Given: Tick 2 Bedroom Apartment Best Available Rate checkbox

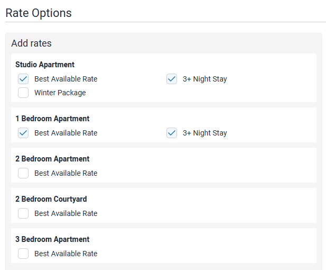Looking at the screenshot, I should click(23, 173).
